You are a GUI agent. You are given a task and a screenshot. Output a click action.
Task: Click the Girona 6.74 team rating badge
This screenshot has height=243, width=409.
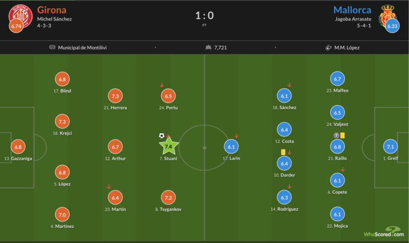pyautogui.click(x=16, y=26)
